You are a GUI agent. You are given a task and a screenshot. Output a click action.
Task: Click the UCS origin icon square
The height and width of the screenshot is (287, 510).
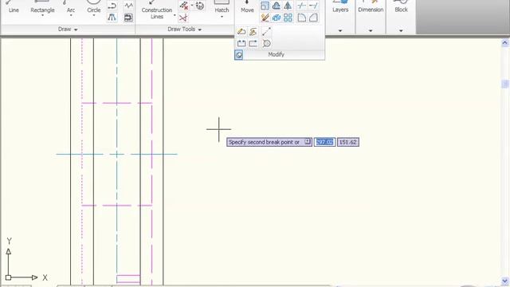[x=9, y=277]
